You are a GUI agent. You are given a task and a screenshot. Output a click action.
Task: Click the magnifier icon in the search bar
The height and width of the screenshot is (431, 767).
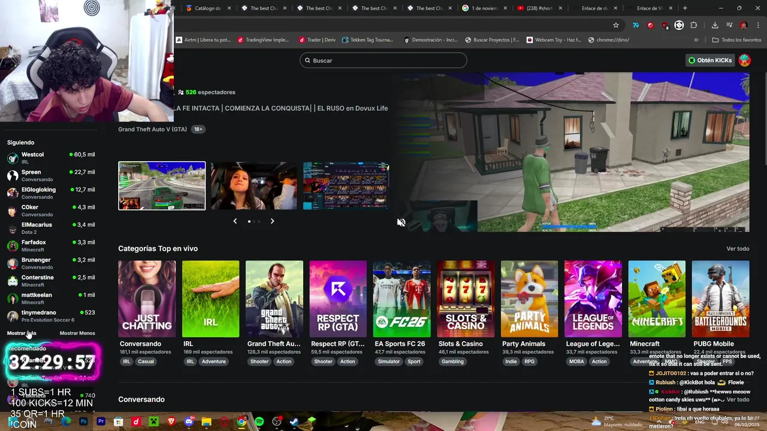(307, 60)
